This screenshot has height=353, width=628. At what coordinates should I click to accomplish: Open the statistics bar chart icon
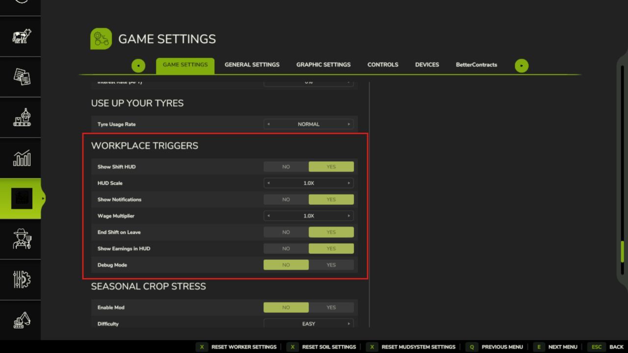[x=21, y=158]
